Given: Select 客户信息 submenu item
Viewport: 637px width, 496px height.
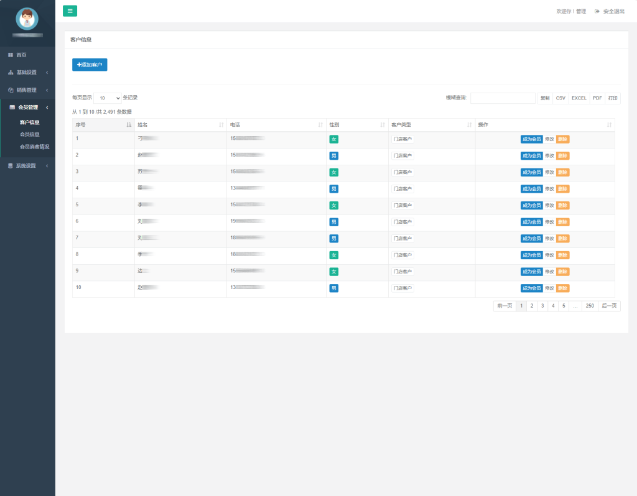Looking at the screenshot, I should point(30,122).
